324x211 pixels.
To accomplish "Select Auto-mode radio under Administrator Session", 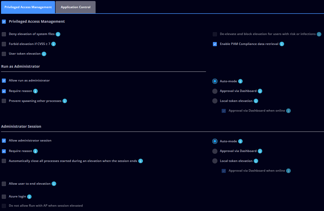I will 215,141.
